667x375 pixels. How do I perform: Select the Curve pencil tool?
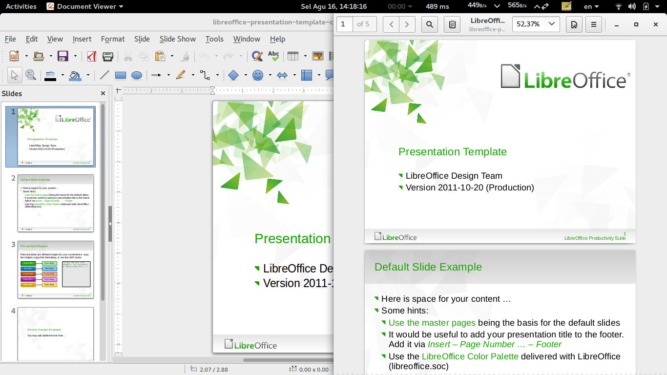[x=181, y=75]
